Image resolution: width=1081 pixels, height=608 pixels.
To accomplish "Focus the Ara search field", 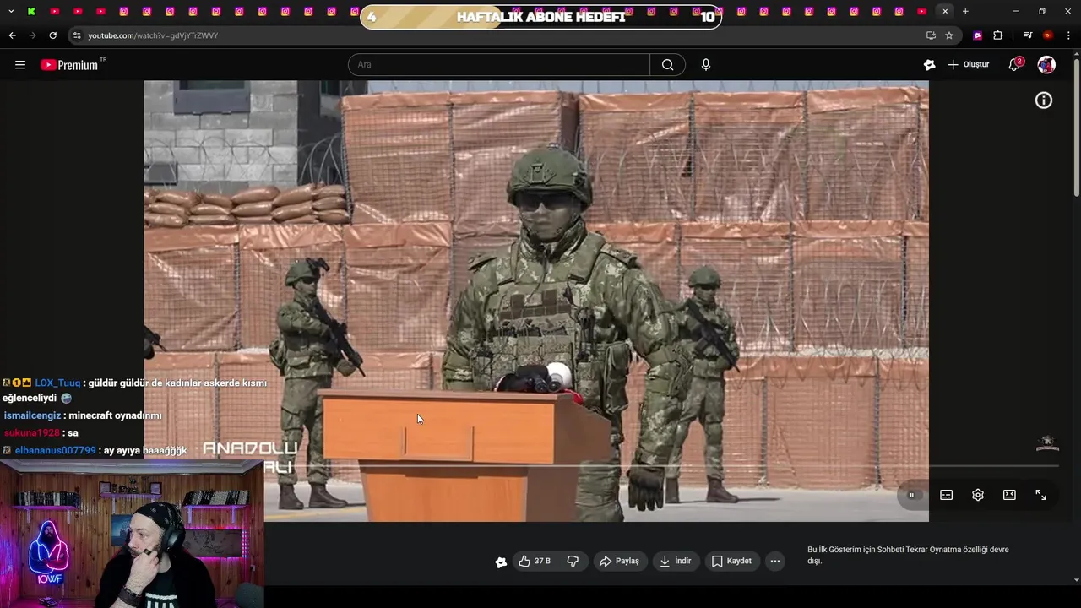I will click(499, 65).
